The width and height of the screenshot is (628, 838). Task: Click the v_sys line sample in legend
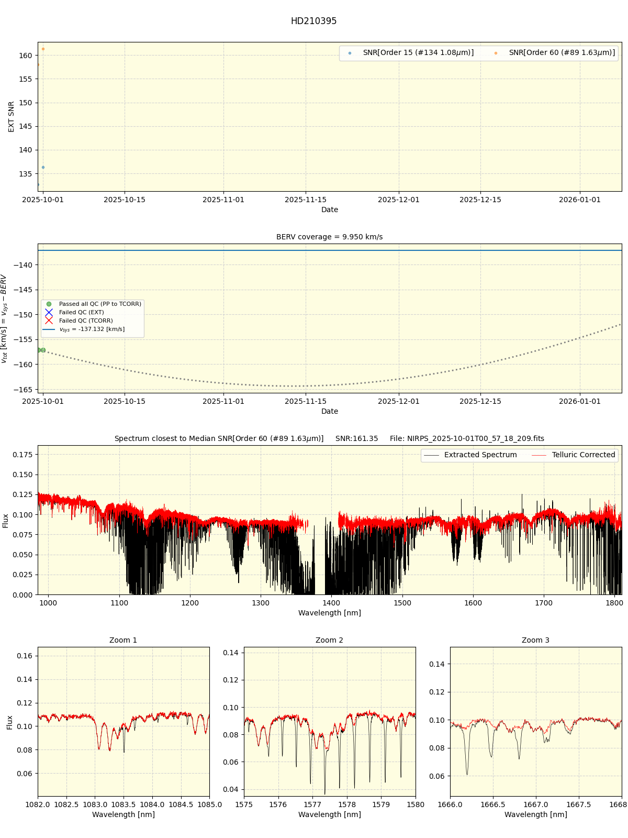pyautogui.click(x=49, y=329)
